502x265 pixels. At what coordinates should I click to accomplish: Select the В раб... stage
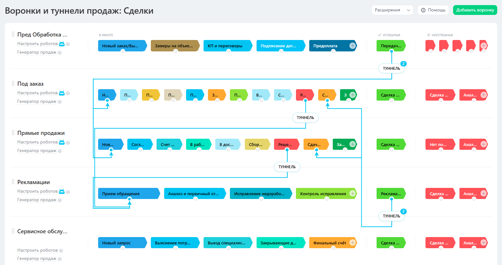pos(199,144)
